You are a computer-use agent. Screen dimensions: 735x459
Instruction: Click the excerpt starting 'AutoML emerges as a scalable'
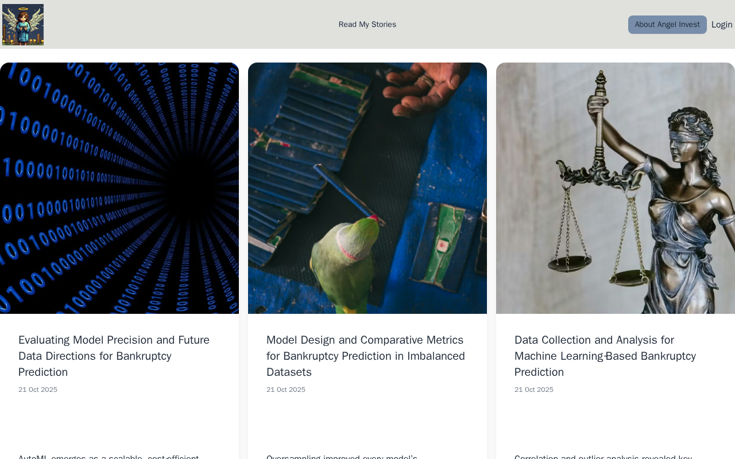click(109, 456)
